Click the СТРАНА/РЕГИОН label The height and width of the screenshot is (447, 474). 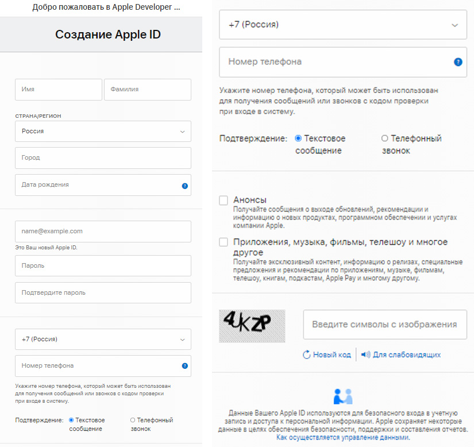[x=38, y=116]
